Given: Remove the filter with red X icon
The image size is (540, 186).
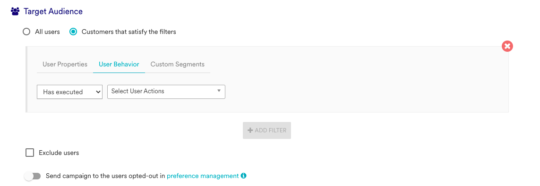Looking at the screenshot, I should tap(507, 46).
